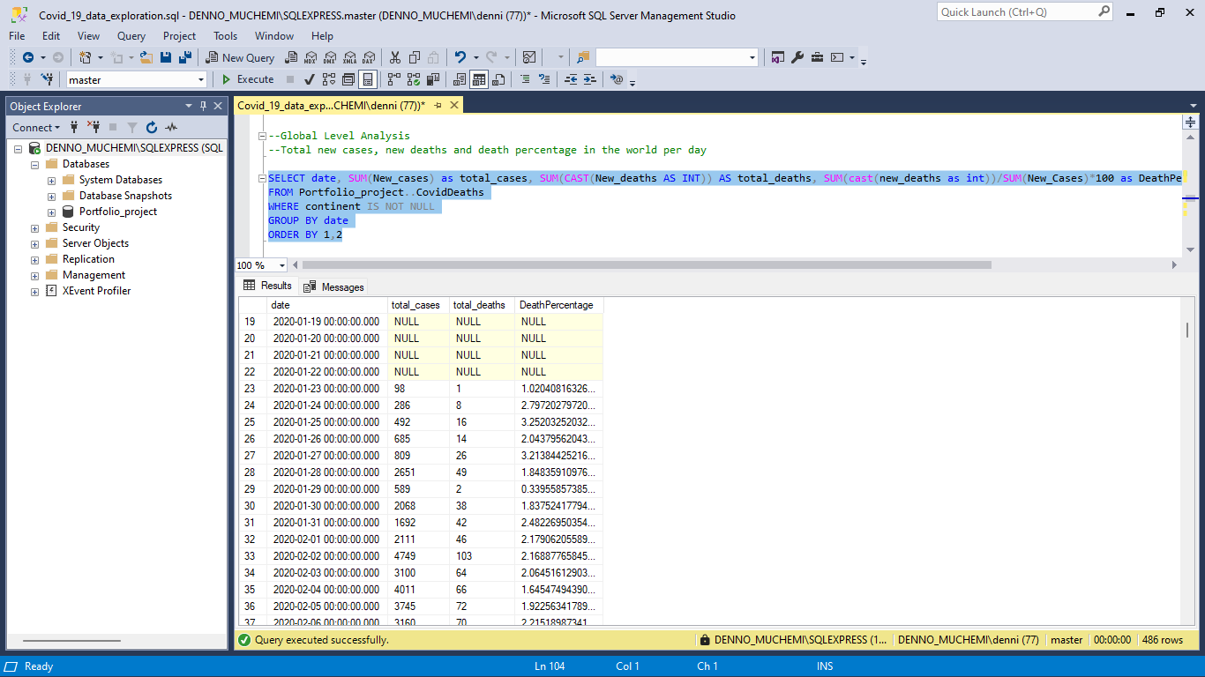This screenshot has height=677, width=1205.
Task: Click the Disconnect icon in Object Explorer
Action: (94, 128)
